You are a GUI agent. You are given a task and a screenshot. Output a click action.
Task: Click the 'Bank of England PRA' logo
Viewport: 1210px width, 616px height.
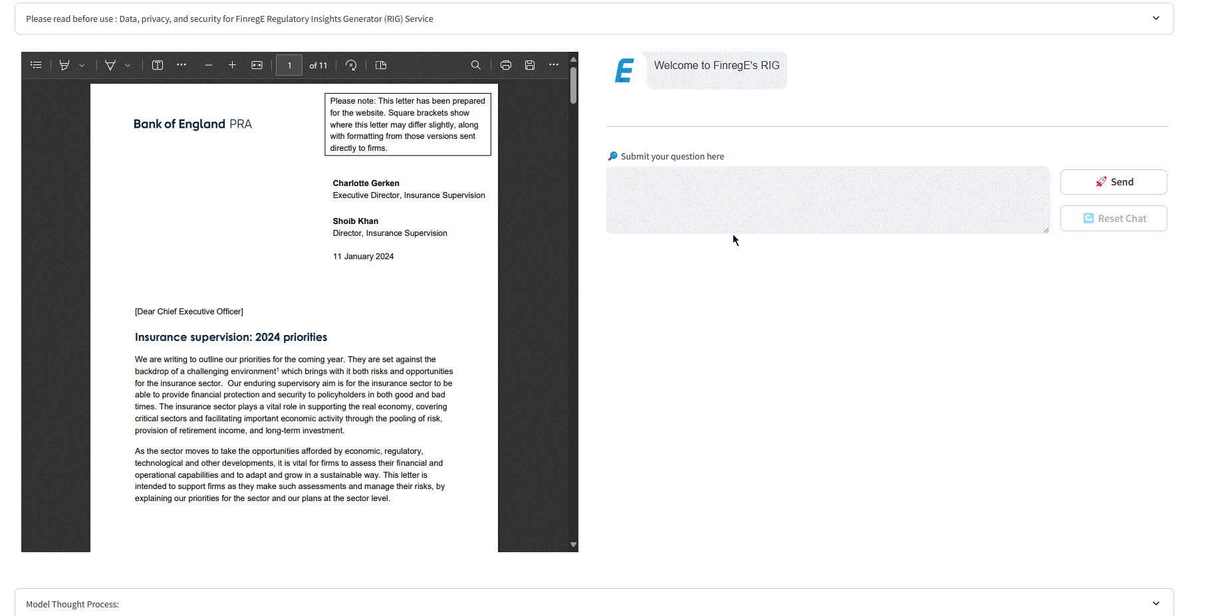pos(193,124)
